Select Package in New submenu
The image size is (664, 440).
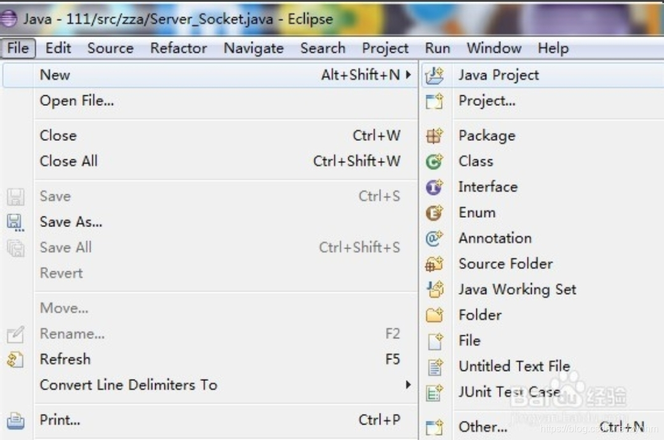pos(543,135)
